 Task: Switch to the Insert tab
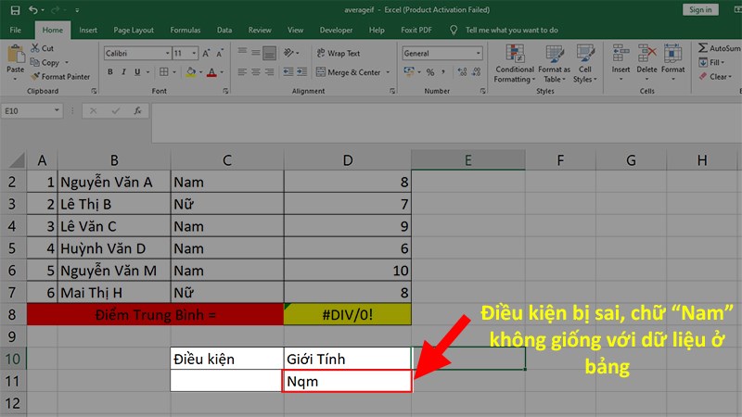pyautogui.click(x=88, y=31)
